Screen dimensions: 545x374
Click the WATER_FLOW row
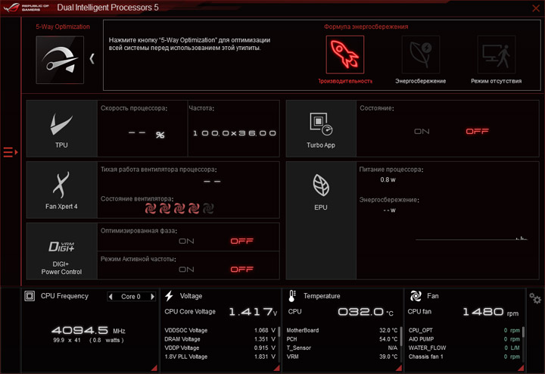(x=464, y=348)
